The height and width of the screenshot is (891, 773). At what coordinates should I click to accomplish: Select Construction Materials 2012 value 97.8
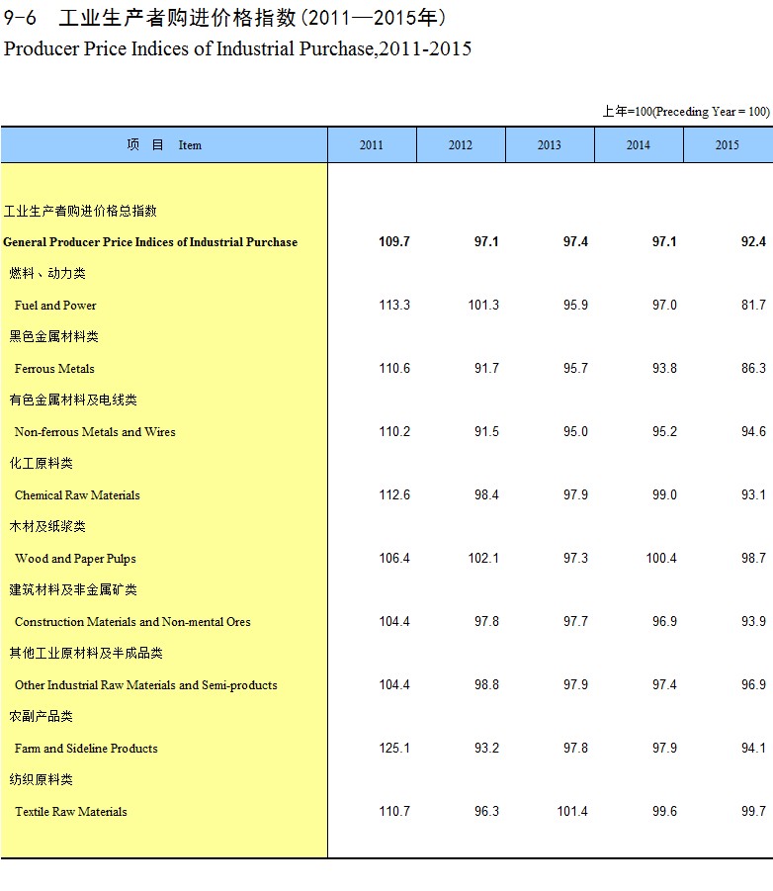[486, 622]
